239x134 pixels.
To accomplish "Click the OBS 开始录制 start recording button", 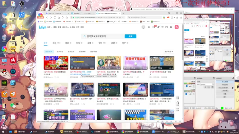I will (x=225, y=85).
